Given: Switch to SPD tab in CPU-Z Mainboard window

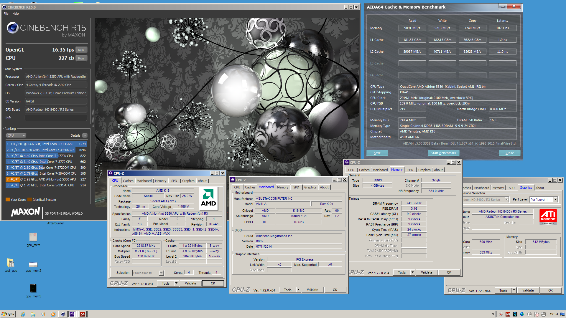Looking at the screenshot, I should 296,187.
